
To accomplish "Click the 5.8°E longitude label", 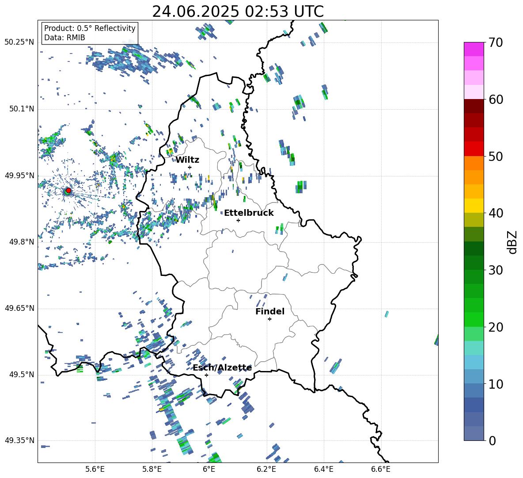I will (x=152, y=469).
